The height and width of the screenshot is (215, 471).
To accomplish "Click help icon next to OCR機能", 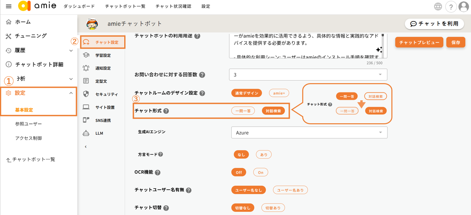I will [x=158, y=173].
